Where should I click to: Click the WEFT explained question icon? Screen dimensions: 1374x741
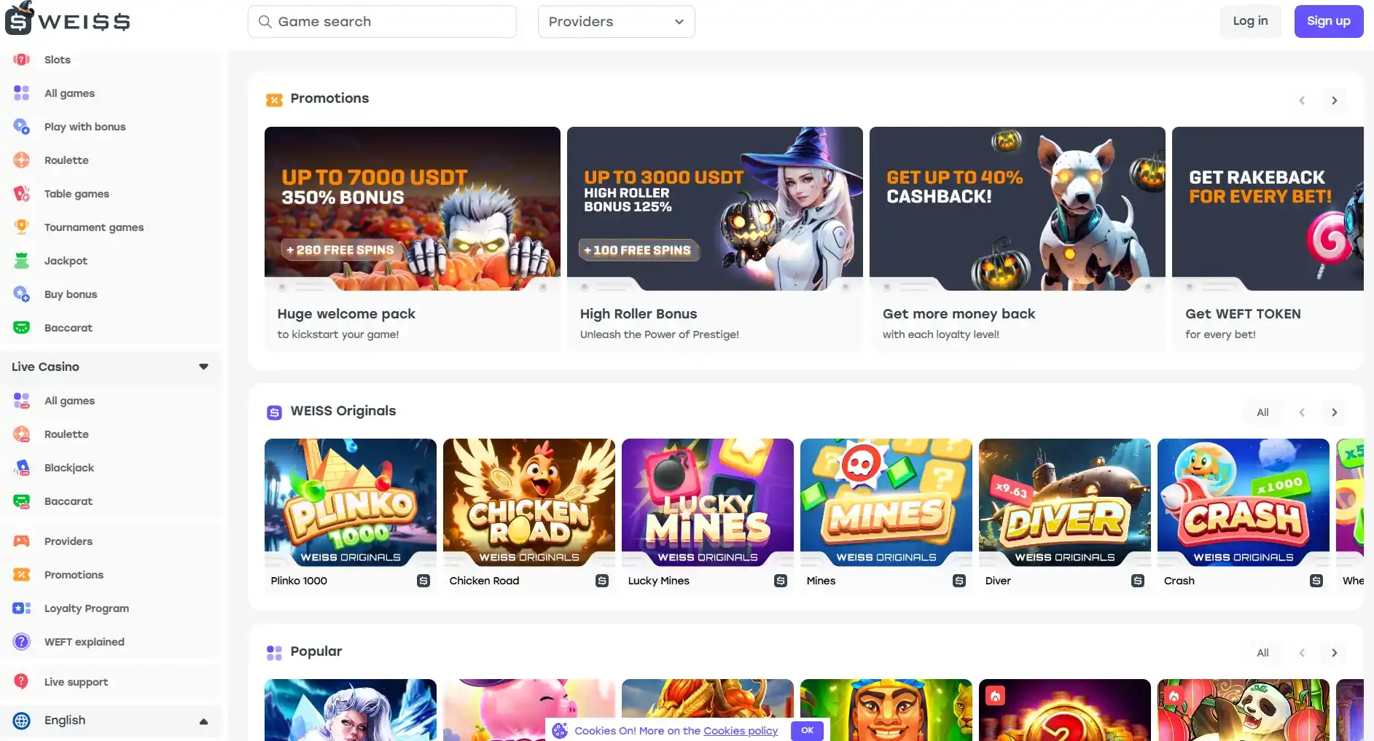point(22,642)
